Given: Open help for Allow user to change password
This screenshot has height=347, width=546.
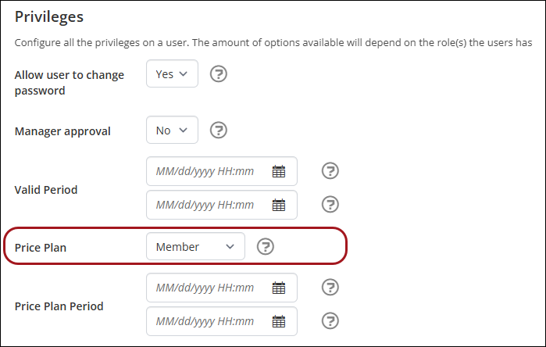Looking at the screenshot, I should tap(219, 74).
